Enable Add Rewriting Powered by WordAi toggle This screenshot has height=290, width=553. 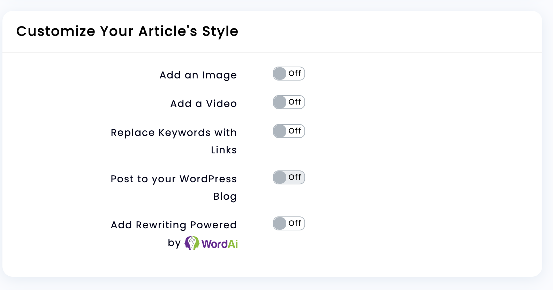pyautogui.click(x=289, y=223)
